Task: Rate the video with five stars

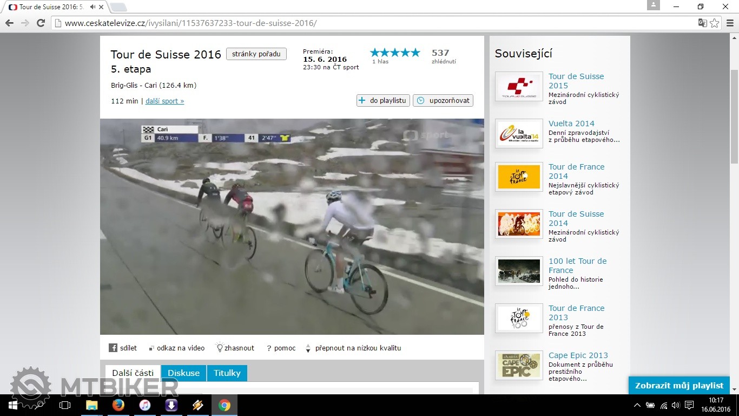Action: 415,53
